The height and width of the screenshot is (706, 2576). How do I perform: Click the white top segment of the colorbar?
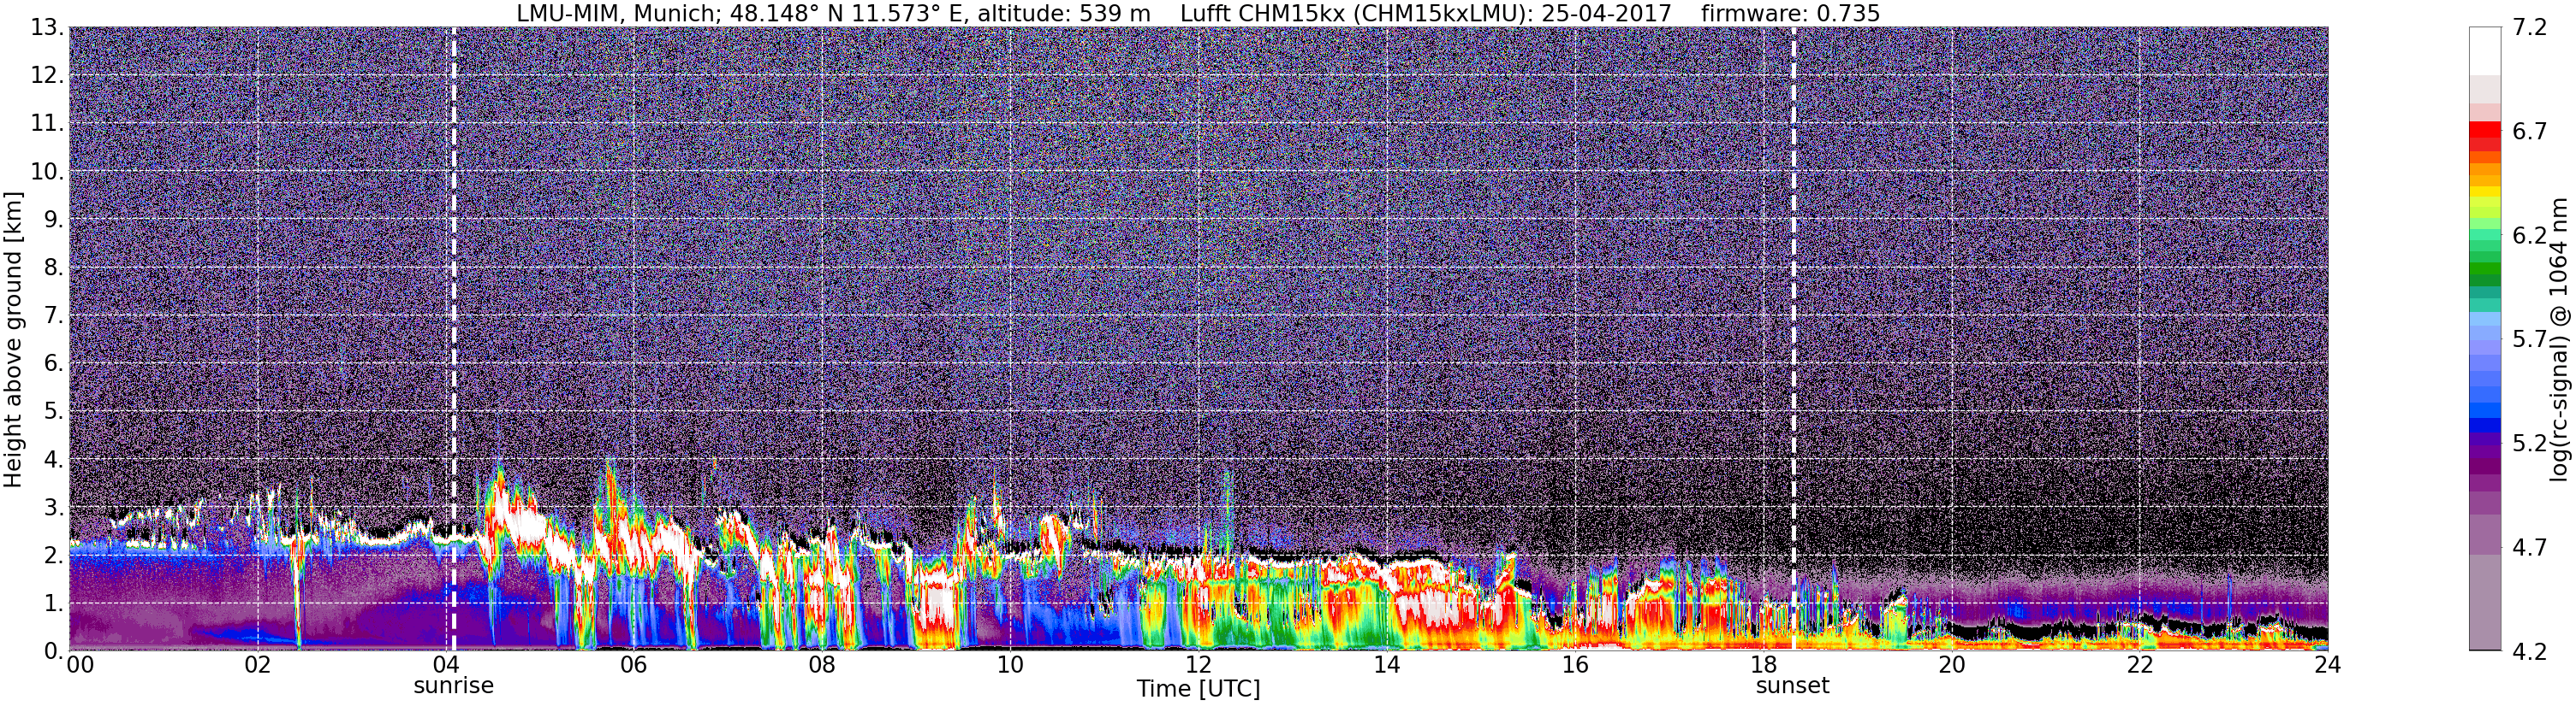[x=2484, y=51]
